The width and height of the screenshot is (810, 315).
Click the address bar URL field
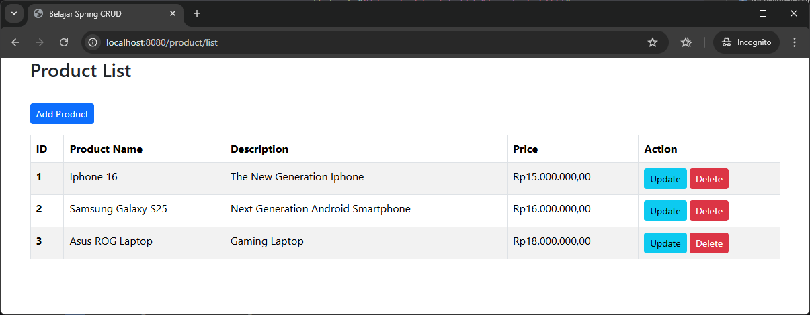tap(370, 42)
